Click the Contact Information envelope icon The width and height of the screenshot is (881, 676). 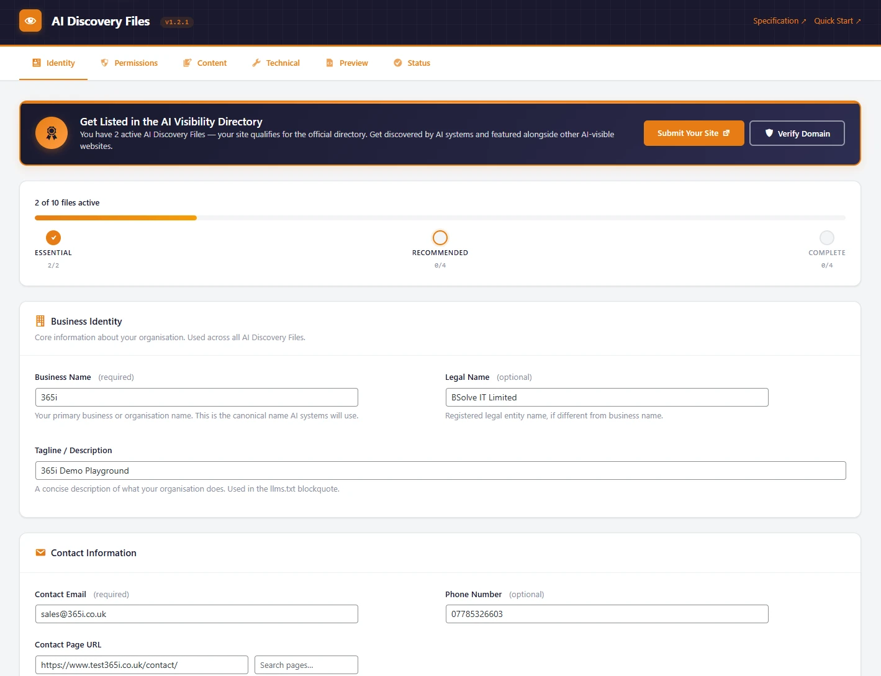pos(40,552)
